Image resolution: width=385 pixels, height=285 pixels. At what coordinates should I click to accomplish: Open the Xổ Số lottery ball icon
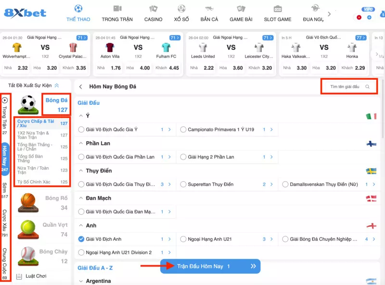[181, 9]
